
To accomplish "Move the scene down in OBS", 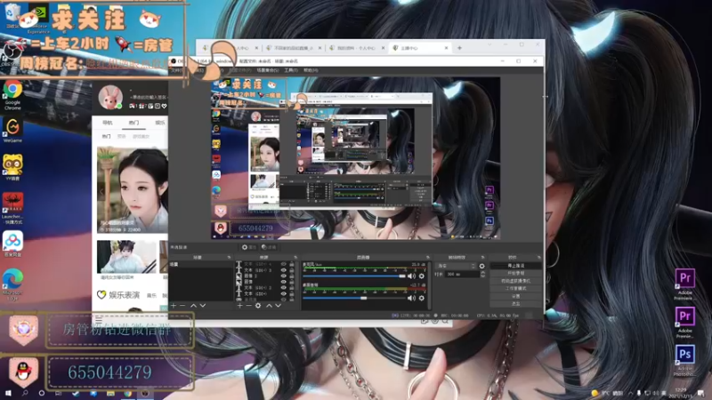I will click(x=203, y=306).
